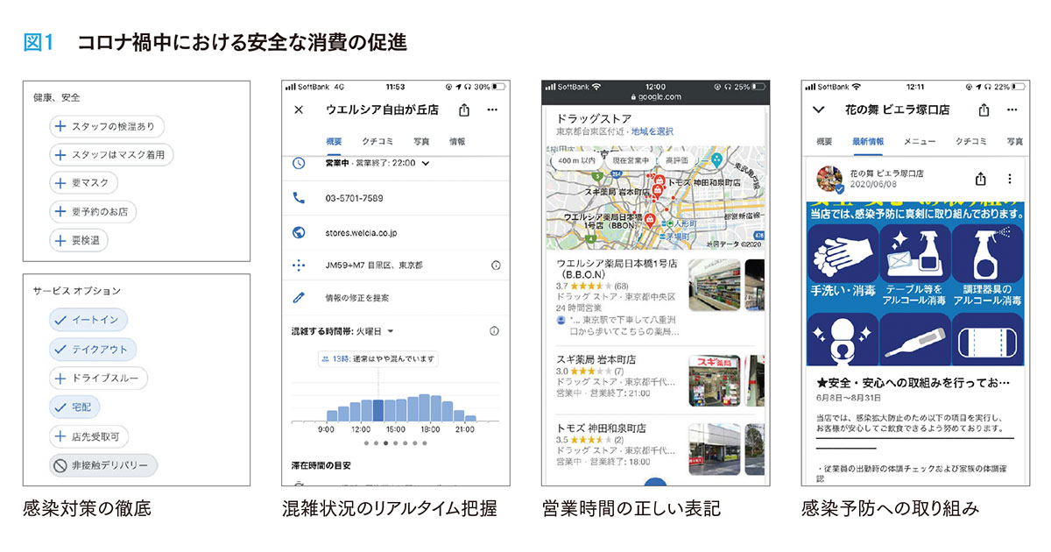Open the メニュー tab for 花の舞
This screenshot has width=1051, height=552.
pos(920,141)
